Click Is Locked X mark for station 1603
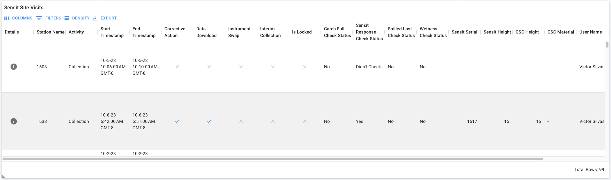 305,67
